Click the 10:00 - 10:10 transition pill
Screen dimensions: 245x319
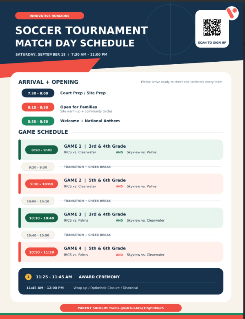click(x=38, y=201)
